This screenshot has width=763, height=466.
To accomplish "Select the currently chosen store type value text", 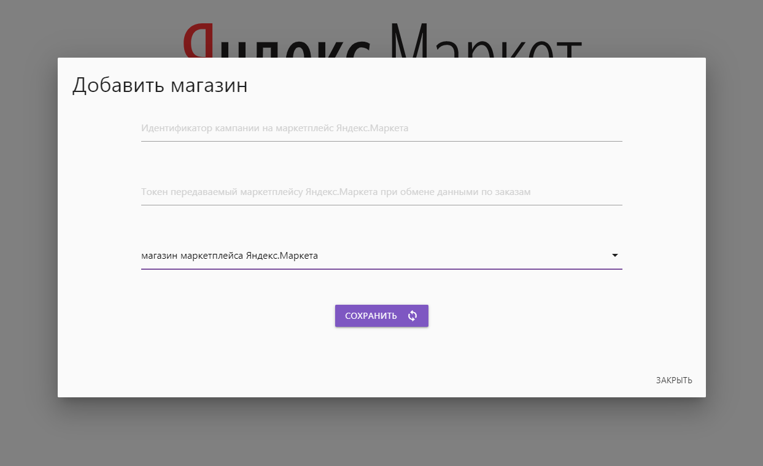I will click(x=230, y=256).
